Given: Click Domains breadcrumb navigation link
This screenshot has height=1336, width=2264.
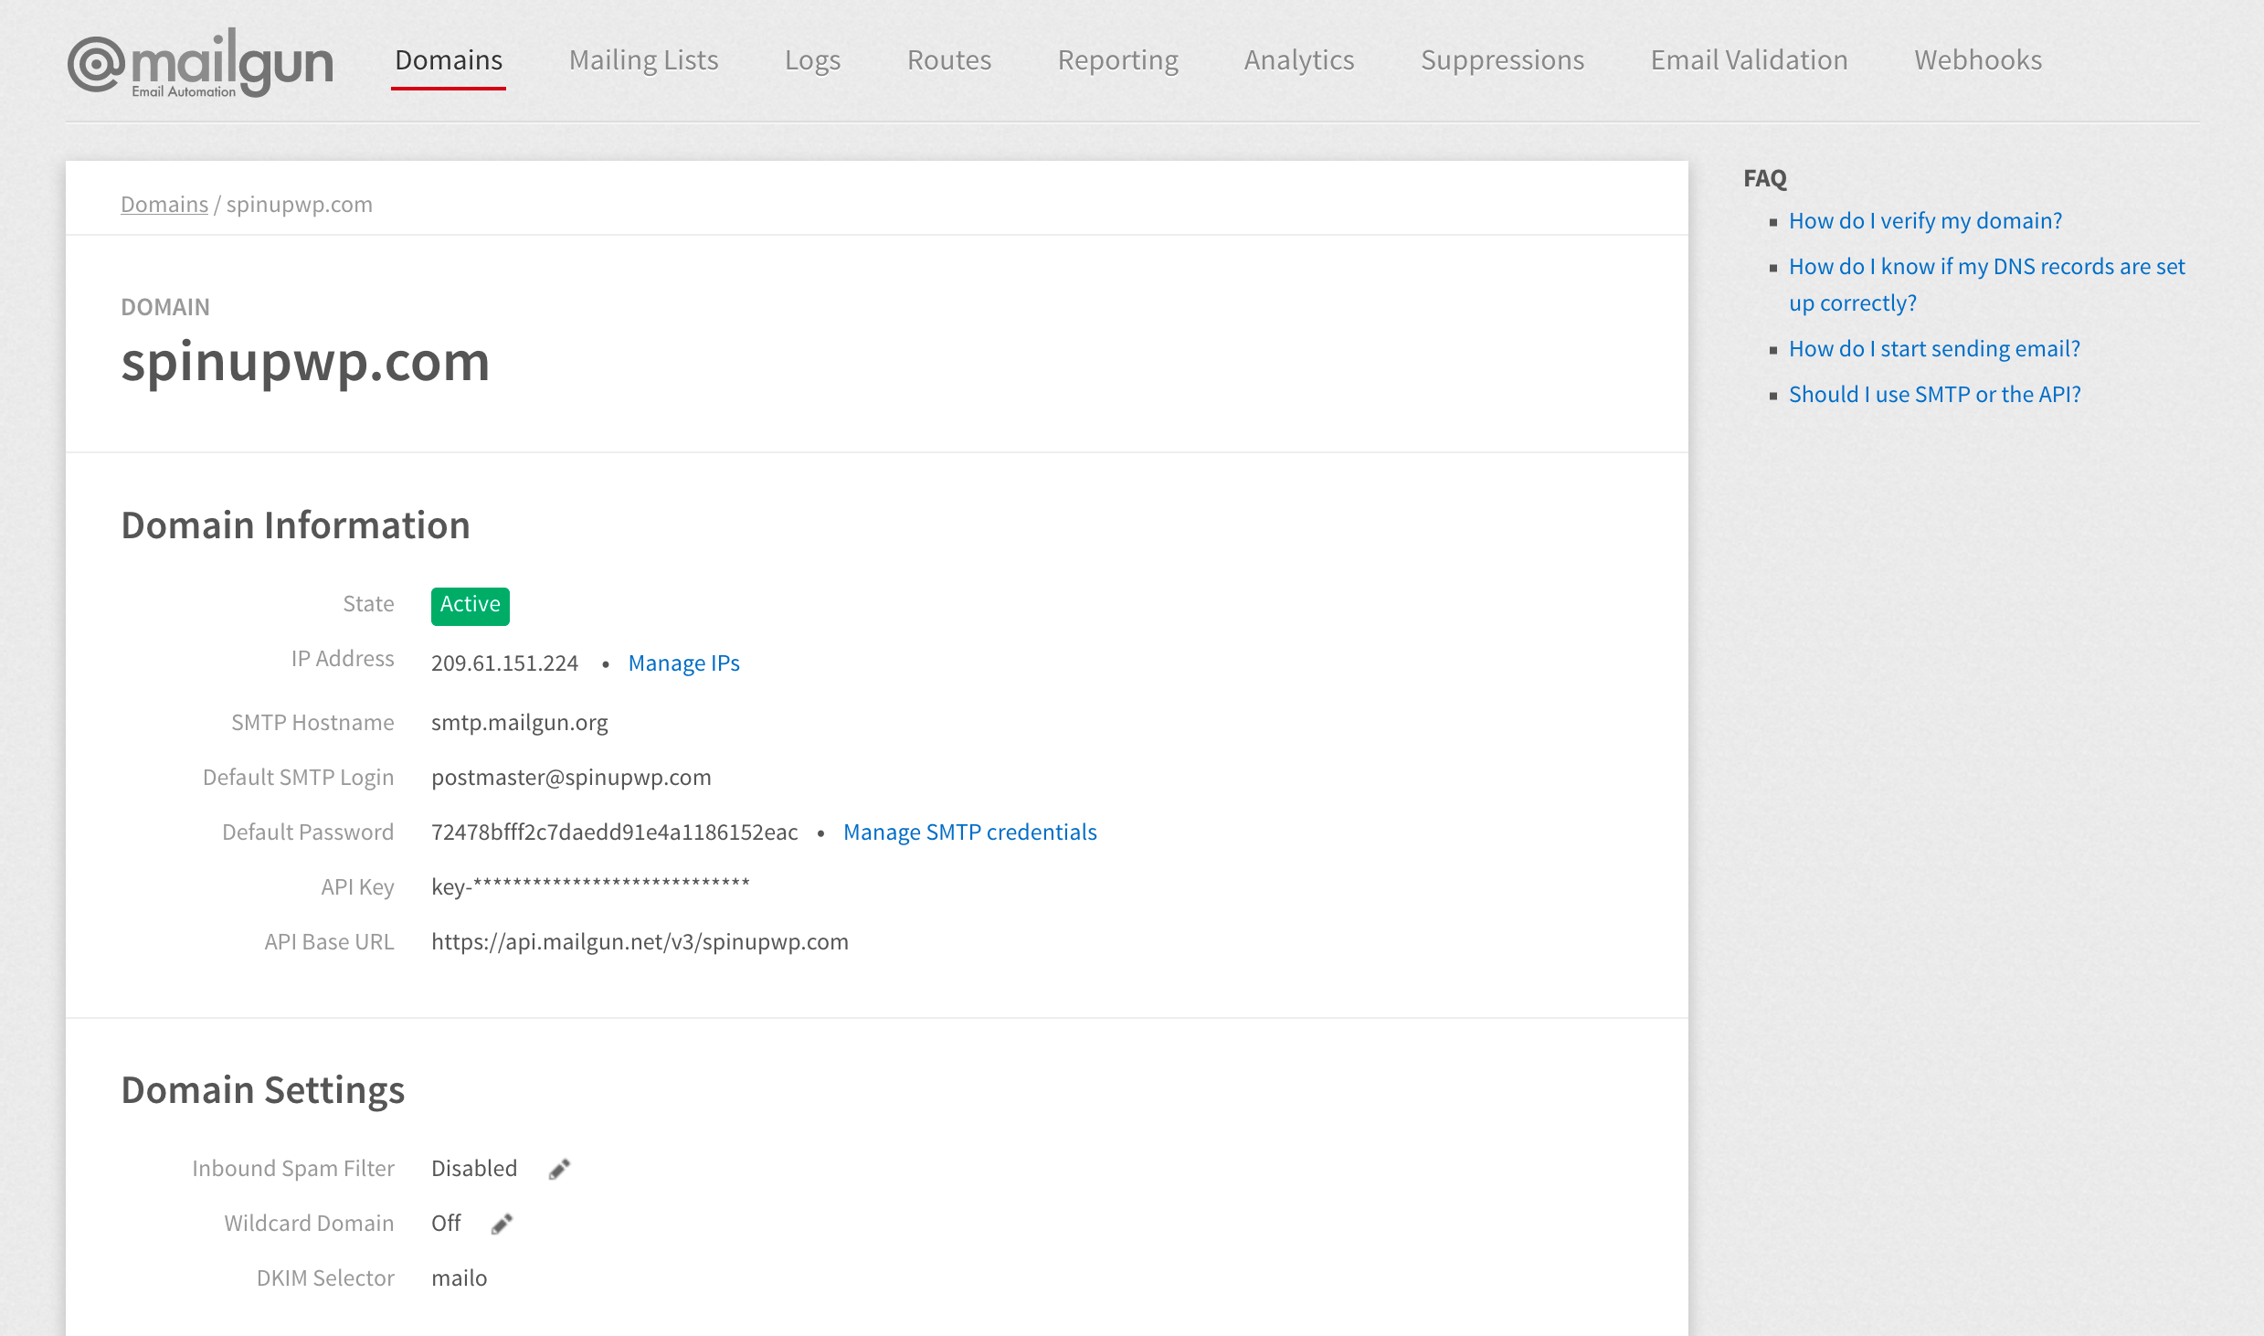Looking at the screenshot, I should click(x=164, y=202).
